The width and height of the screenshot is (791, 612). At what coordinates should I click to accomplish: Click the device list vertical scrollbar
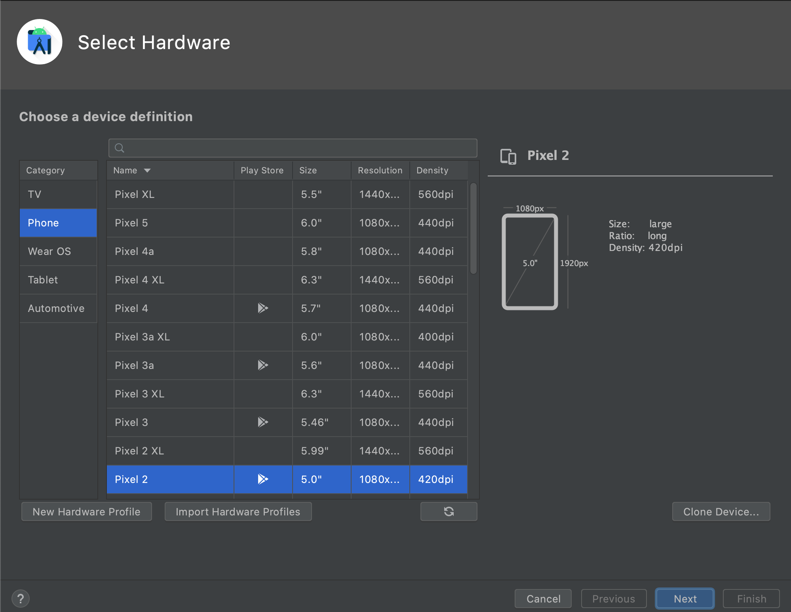point(473,228)
